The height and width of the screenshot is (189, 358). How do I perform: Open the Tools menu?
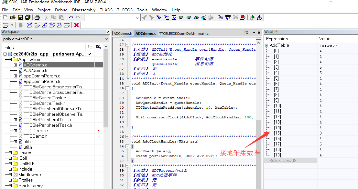coord(142,10)
